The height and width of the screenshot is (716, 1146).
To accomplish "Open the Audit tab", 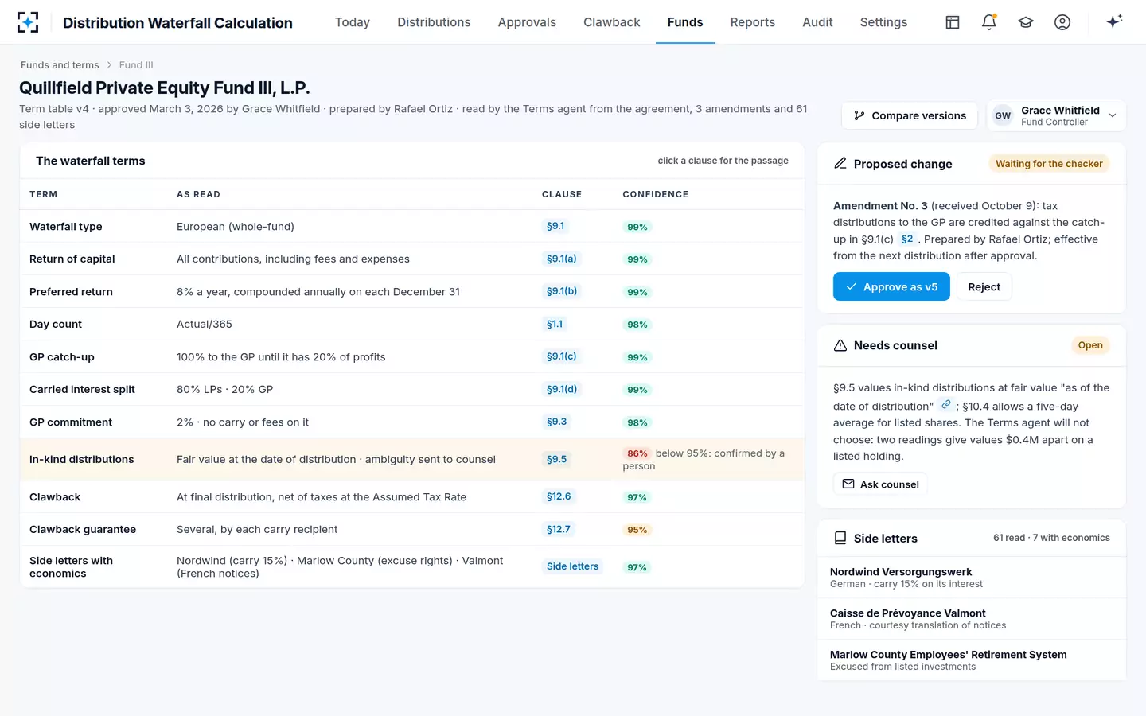I will pyautogui.click(x=817, y=22).
